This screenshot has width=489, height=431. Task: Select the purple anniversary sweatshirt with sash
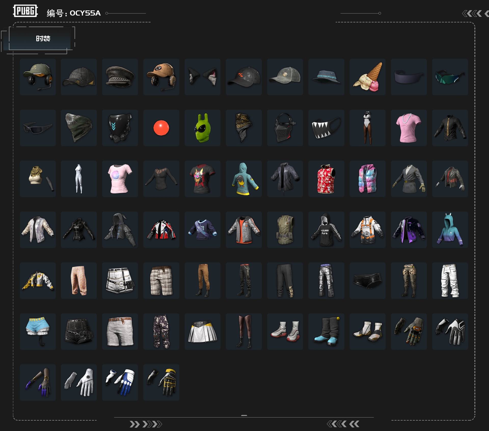[202, 230]
